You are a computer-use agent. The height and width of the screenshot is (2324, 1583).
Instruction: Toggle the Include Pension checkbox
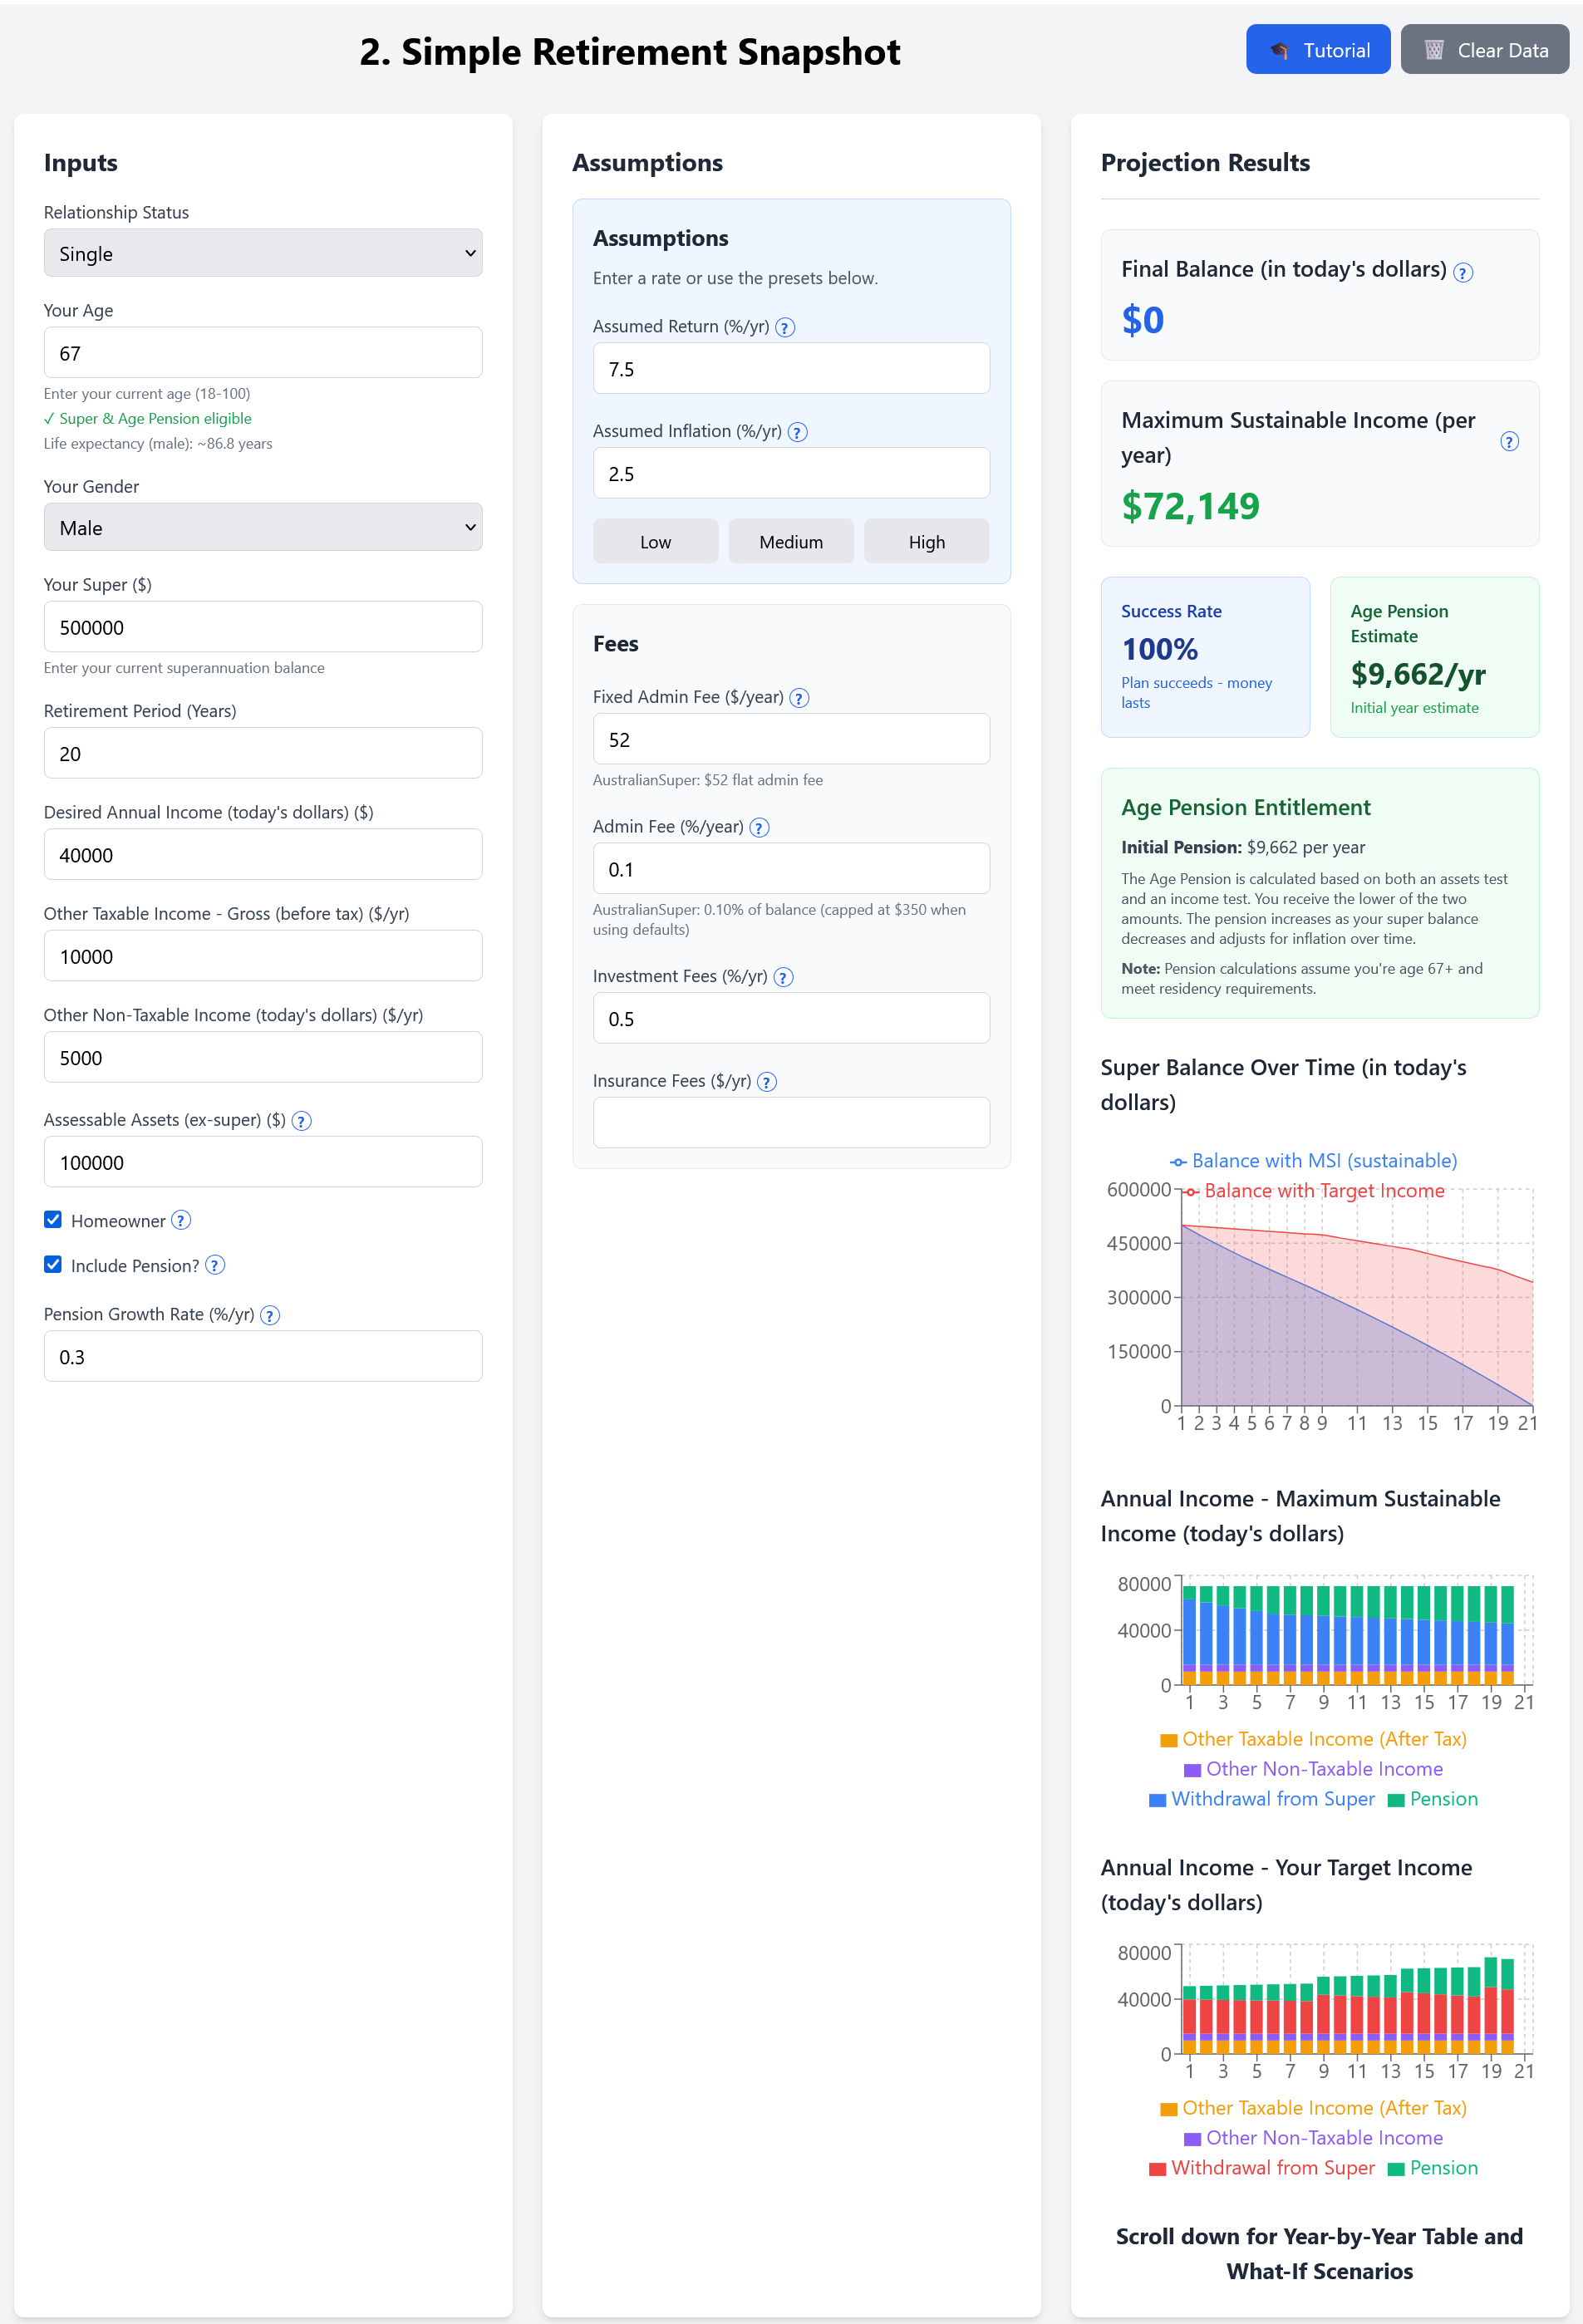point(53,1265)
